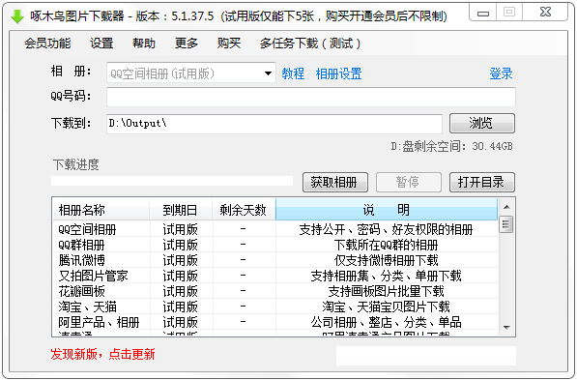This screenshot has width=577, height=380.
Task: Click the 获取相册 button
Action: (335, 183)
